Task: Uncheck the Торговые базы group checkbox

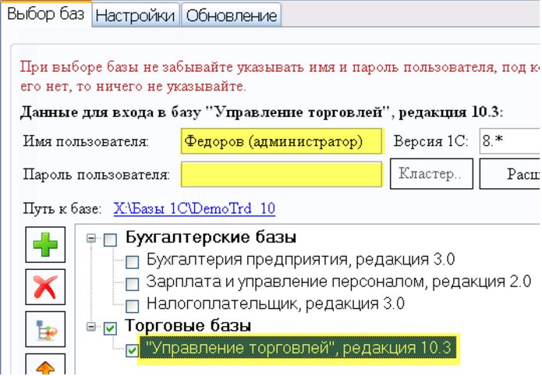Action: [x=110, y=328]
